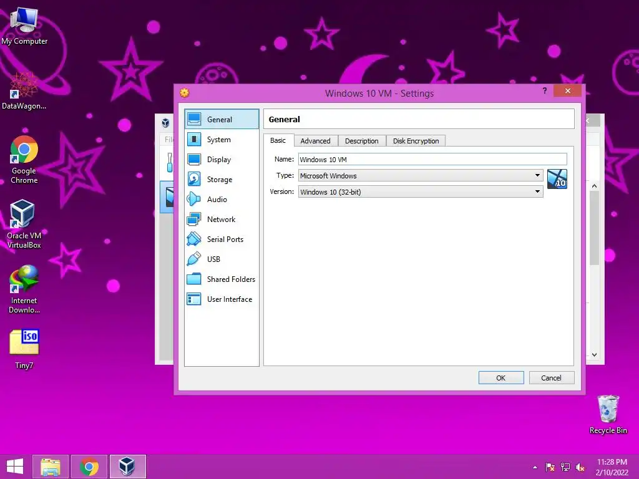639x479 pixels.
Task: Click the VirtualBox cube icon in background Manager window
Action: click(165, 123)
